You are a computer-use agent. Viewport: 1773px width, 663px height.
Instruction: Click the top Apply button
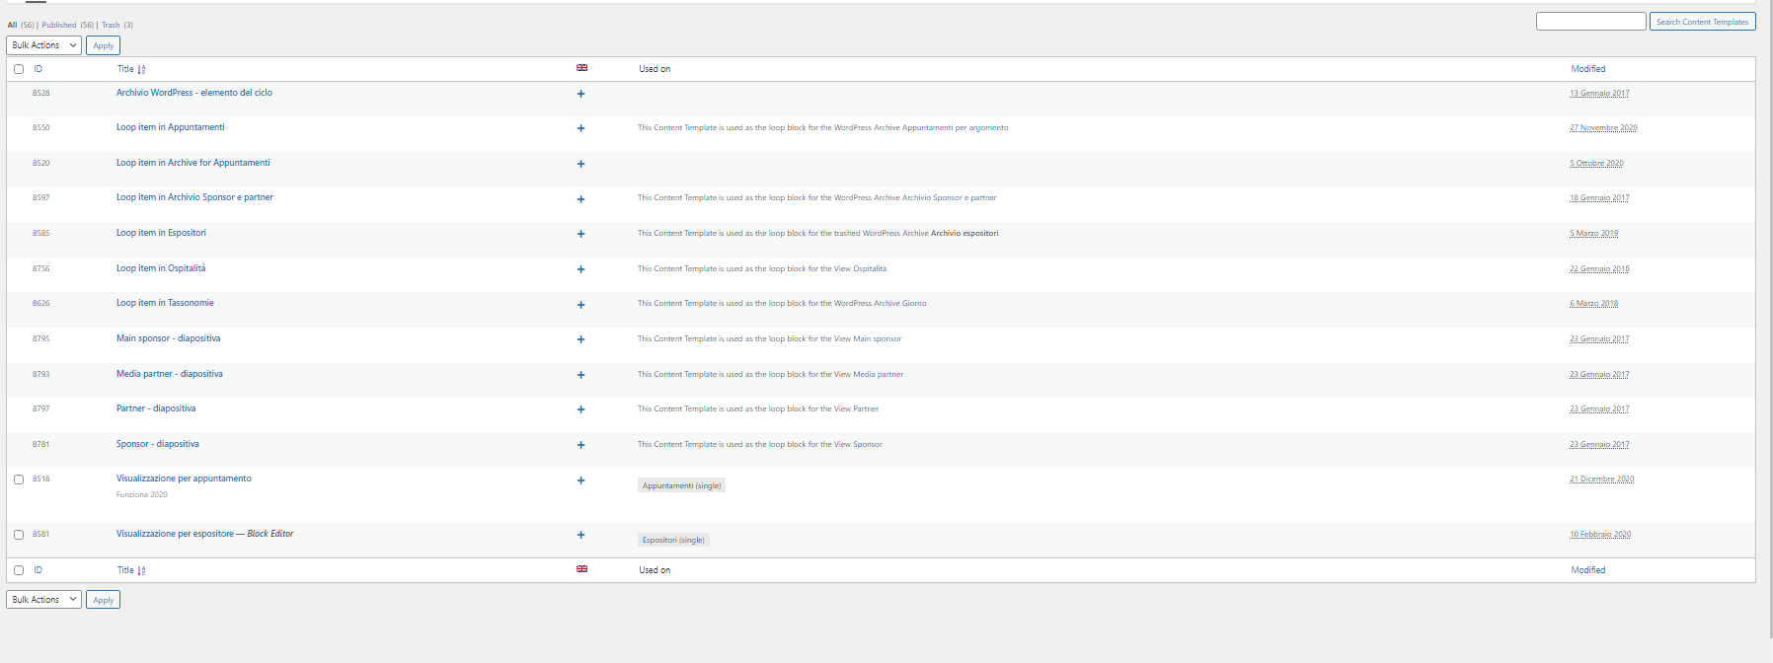(103, 45)
